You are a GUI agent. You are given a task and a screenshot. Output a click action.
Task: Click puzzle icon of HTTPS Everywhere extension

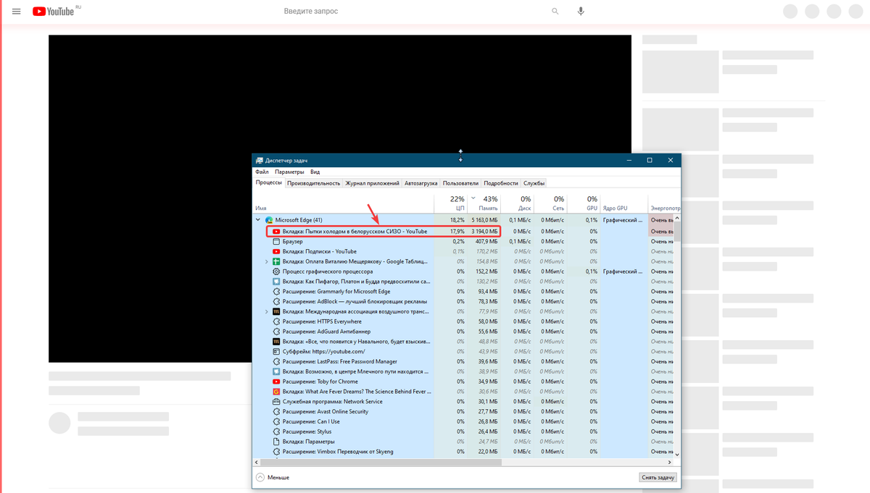tap(276, 321)
